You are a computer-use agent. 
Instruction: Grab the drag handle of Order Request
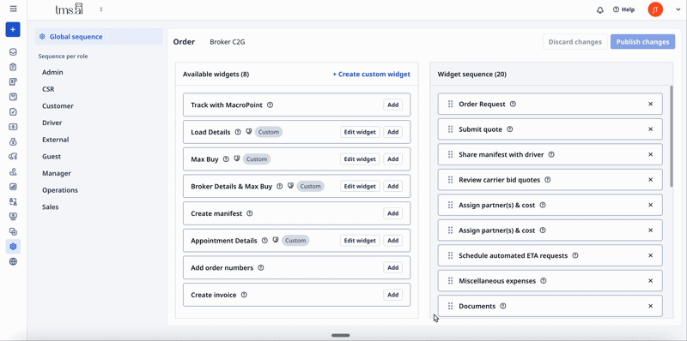tap(450, 104)
